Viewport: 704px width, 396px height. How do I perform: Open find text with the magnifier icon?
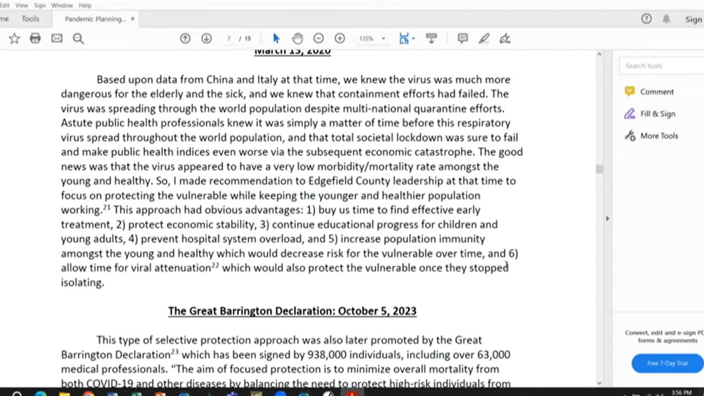pos(78,38)
